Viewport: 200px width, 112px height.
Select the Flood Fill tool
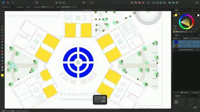[x=2, y=45]
